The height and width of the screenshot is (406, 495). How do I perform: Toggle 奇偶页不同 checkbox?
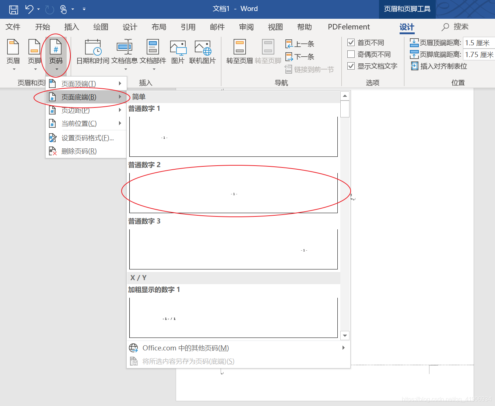point(351,54)
